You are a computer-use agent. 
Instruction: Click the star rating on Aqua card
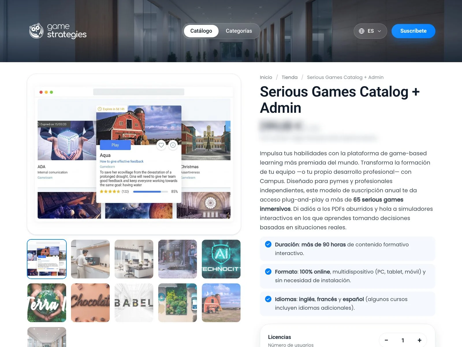coord(110,191)
